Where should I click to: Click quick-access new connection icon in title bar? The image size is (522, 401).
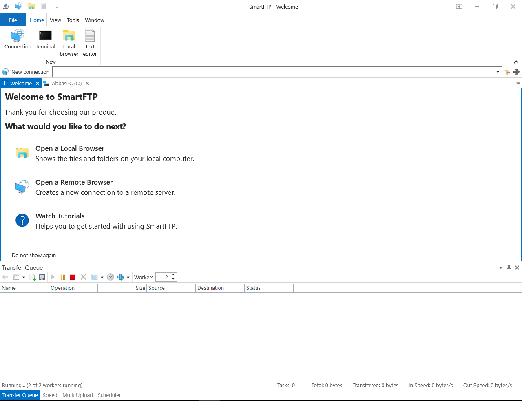(18, 7)
